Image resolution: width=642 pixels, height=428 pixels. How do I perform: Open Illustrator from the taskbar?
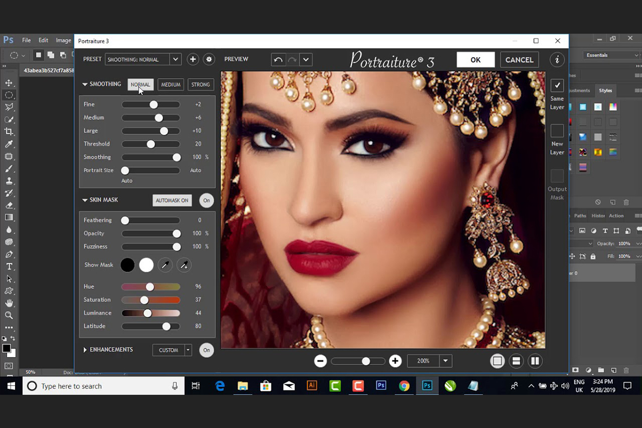point(312,386)
